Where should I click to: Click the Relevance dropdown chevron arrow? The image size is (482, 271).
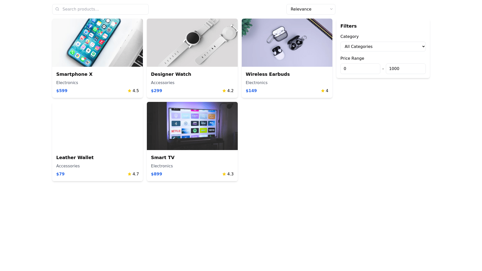331,9
